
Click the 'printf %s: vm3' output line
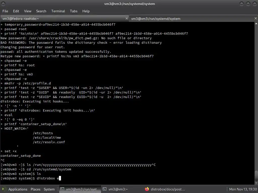point(17,74)
